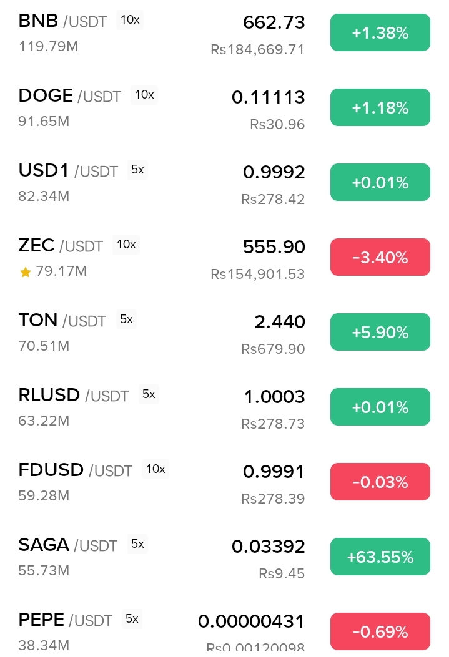Tap the gold star beside ZEC volume
This screenshot has width=449, height=657.
[26, 273]
